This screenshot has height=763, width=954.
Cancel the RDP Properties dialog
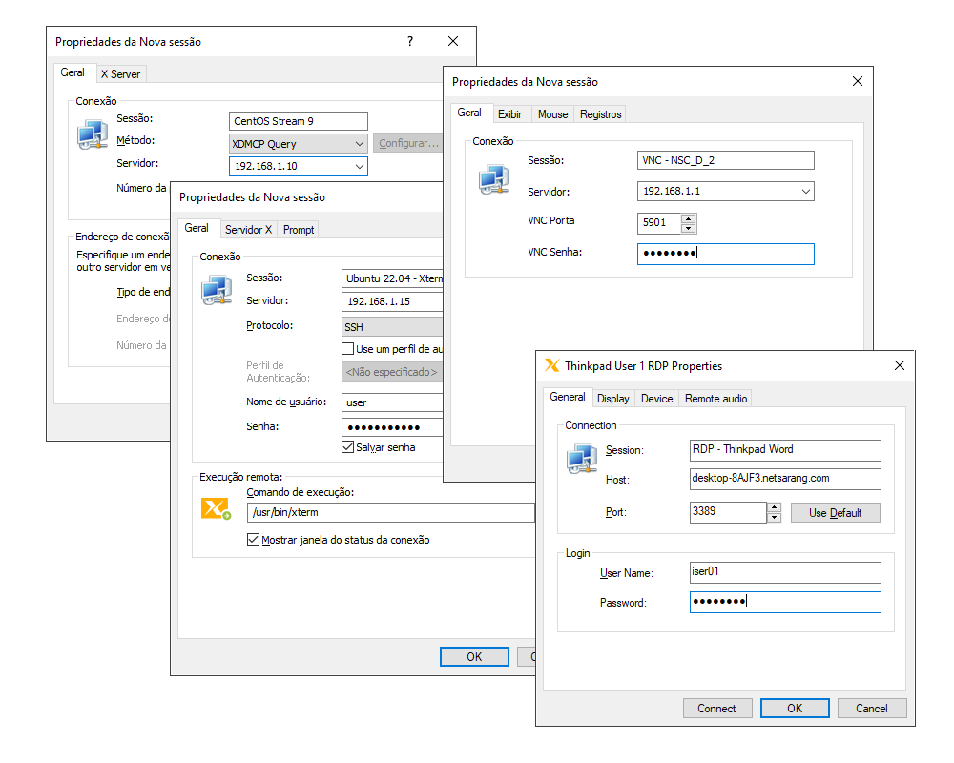[x=872, y=709]
